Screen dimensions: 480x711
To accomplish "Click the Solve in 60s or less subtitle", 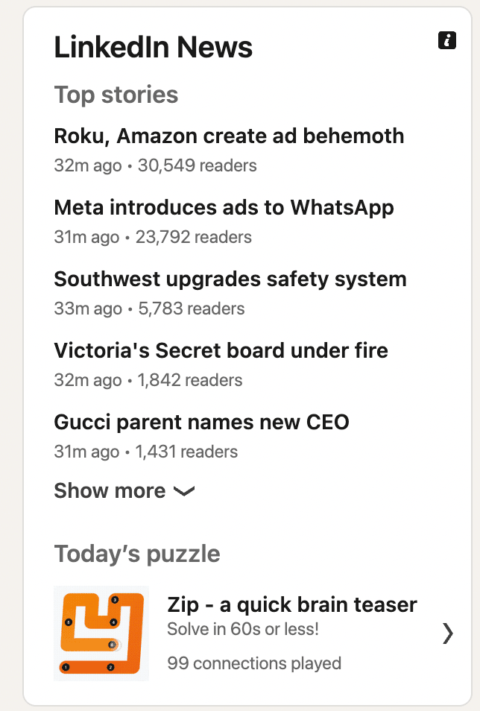I will (243, 629).
